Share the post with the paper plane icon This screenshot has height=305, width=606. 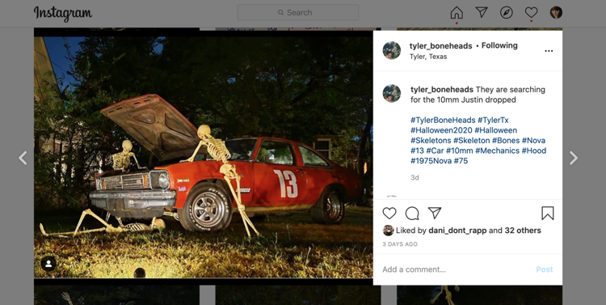[x=435, y=213]
